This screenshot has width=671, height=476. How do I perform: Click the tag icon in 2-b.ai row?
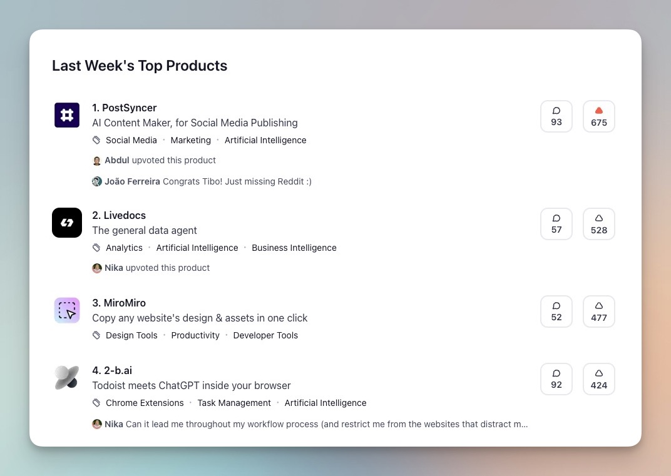[x=97, y=403]
